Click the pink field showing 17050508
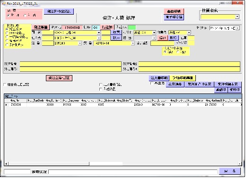The height and width of the screenshot is (178, 246). tap(72, 27)
